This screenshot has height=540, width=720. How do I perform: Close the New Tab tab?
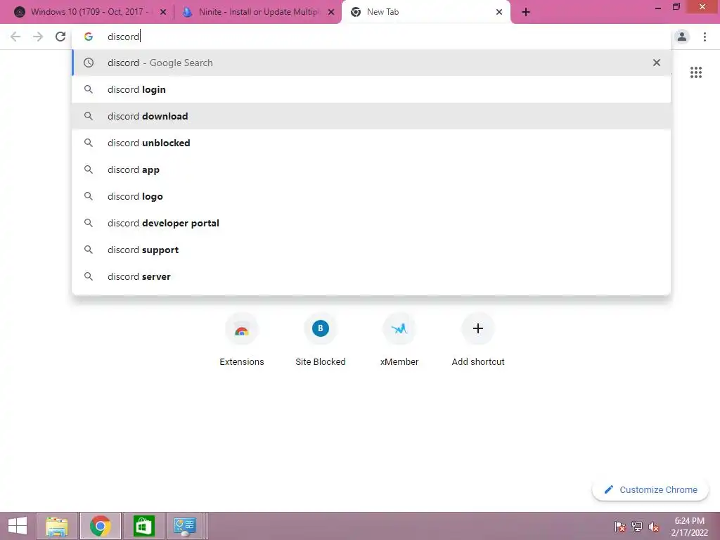click(499, 13)
